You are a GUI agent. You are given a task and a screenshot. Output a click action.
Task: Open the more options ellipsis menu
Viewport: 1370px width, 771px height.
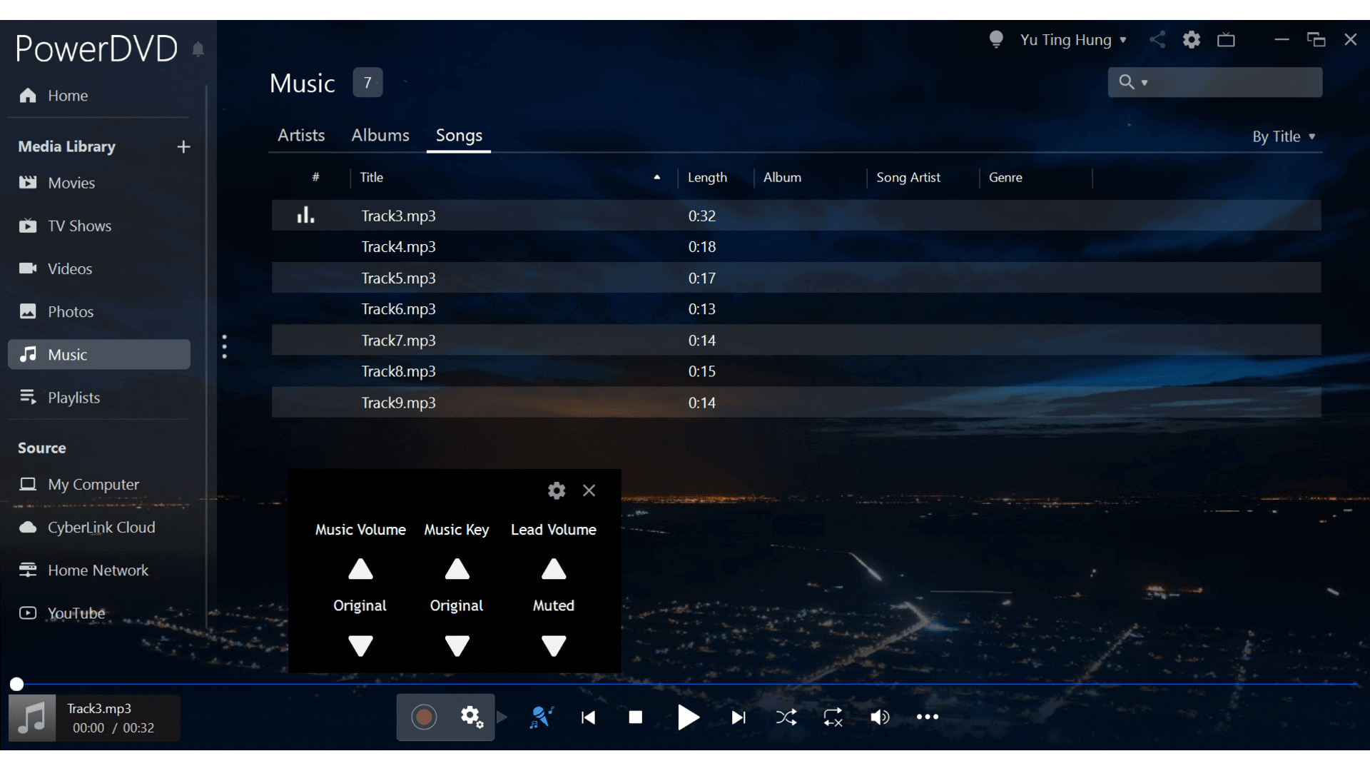tap(927, 717)
